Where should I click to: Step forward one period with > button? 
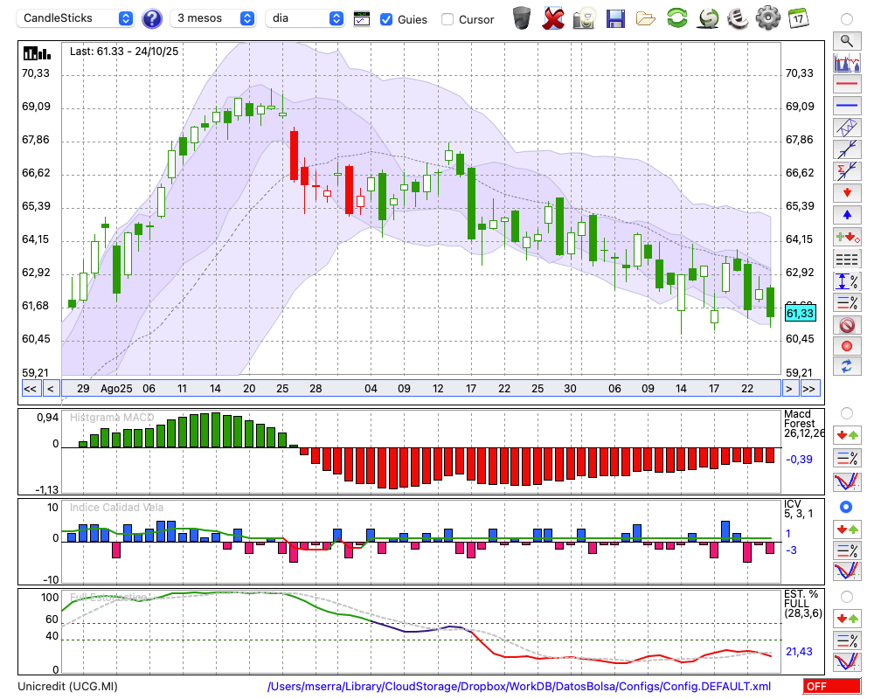click(x=789, y=389)
